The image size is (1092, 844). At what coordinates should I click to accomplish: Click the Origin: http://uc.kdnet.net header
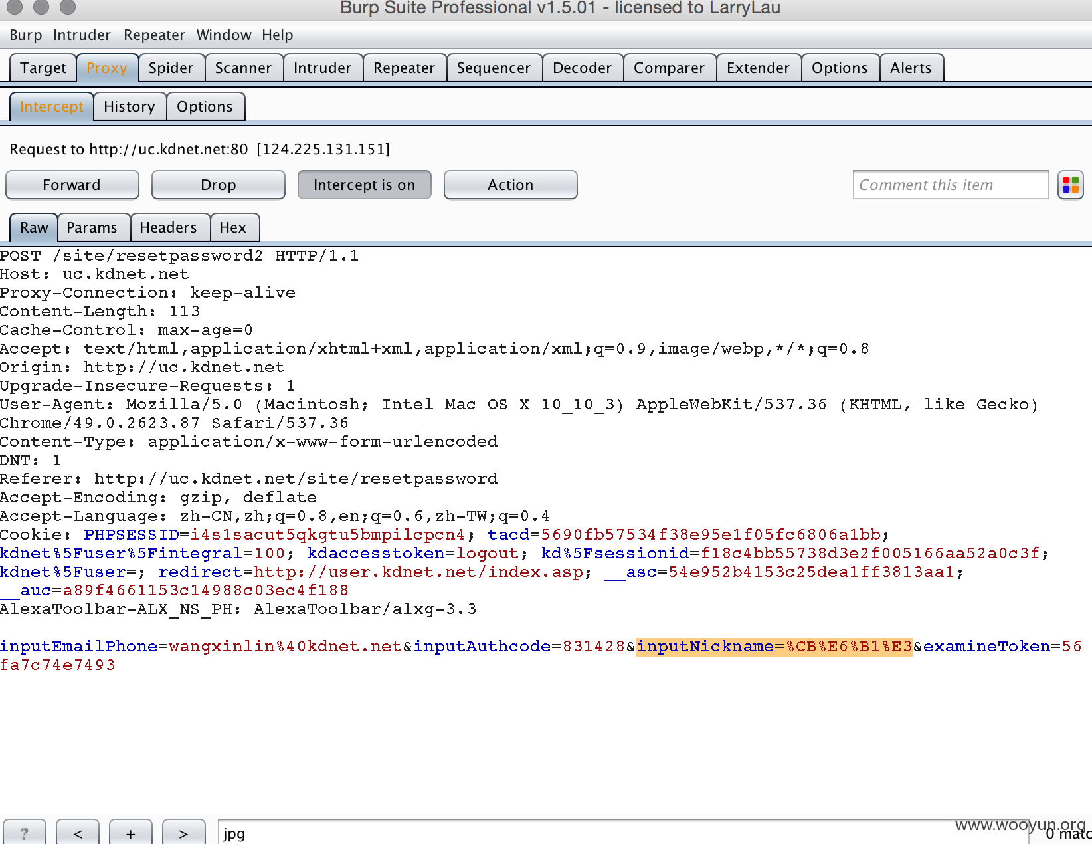click(x=142, y=367)
